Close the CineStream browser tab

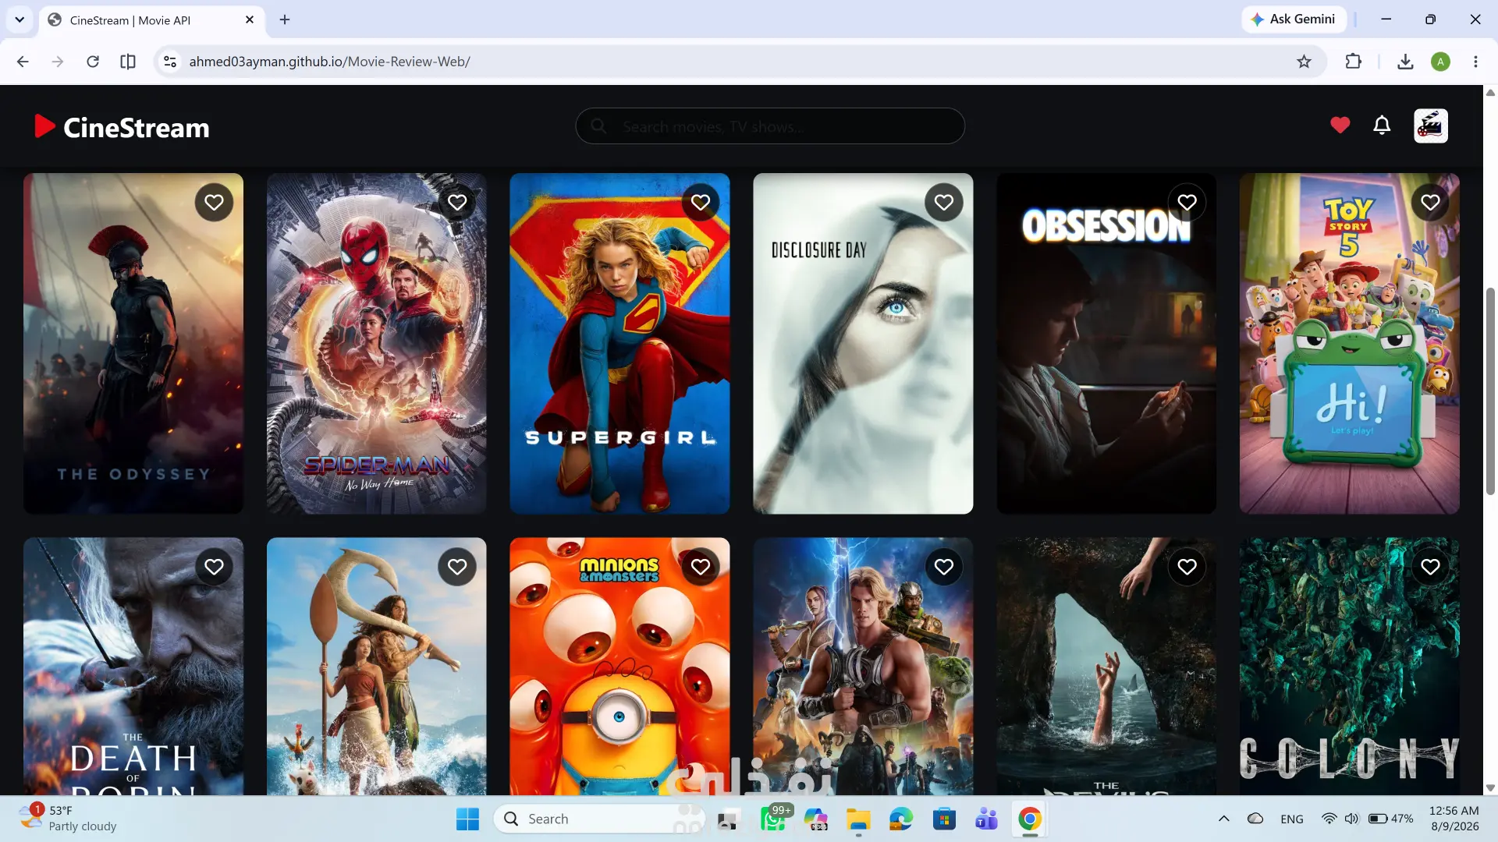coord(250,19)
